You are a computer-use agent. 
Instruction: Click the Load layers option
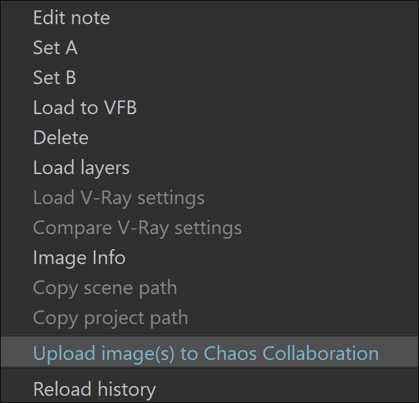[209, 168]
